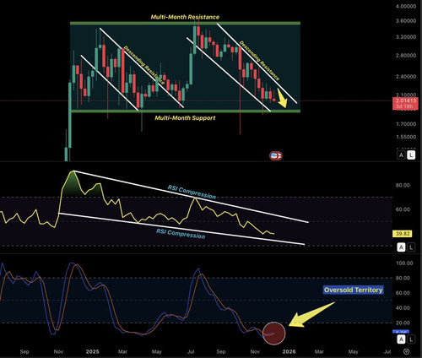Viewport: 422px width, 358px height.
Task: Click the 80.00 level on stochastic scale
Action: click(403, 278)
